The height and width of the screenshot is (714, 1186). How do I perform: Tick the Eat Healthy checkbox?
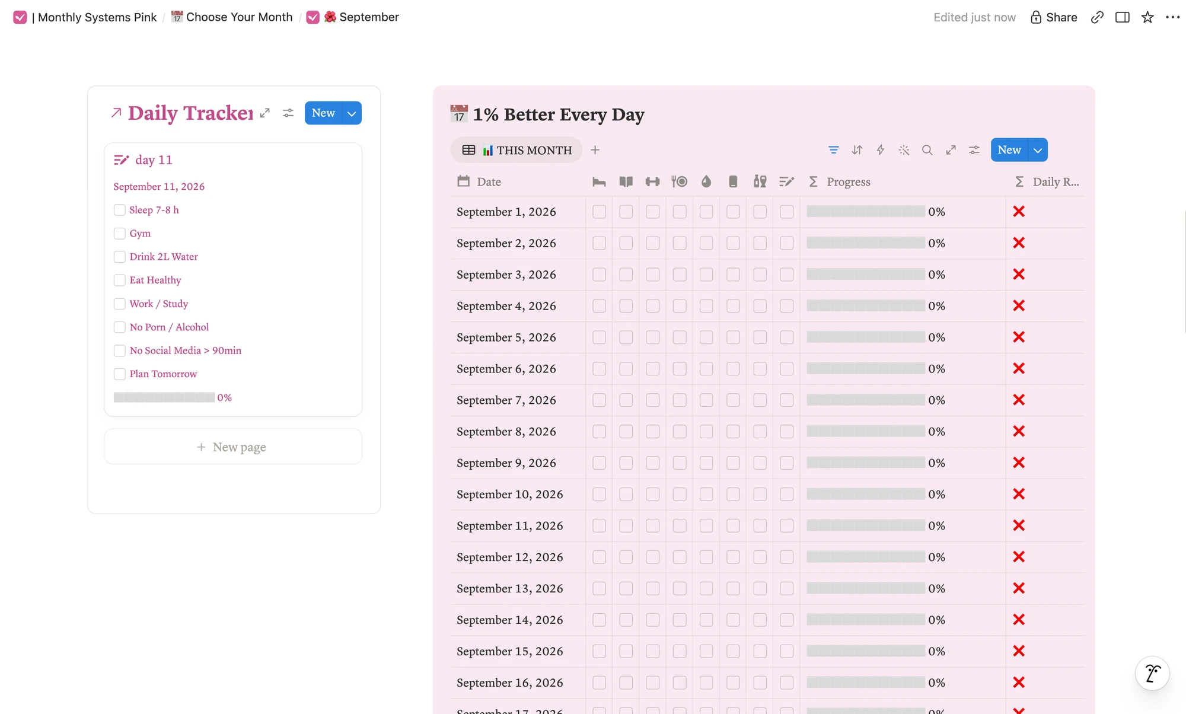pyautogui.click(x=119, y=280)
